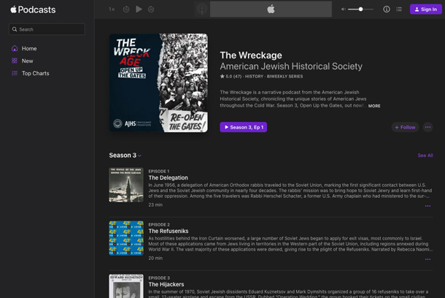Open American Jewish Historical Society link
Viewport: 445px width, 298px height.
coord(291,66)
